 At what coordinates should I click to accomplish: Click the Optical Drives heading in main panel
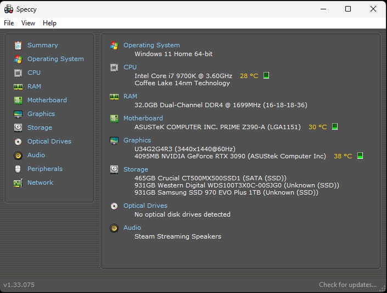[x=145, y=206]
